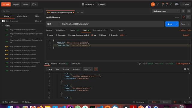
Task: Open Bootcamp
Action: [139, 102]
